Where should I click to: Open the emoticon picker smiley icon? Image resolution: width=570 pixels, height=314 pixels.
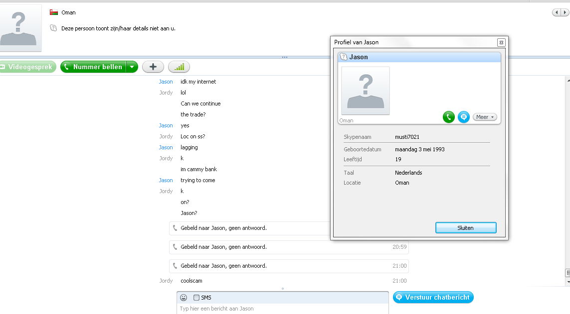point(184,298)
